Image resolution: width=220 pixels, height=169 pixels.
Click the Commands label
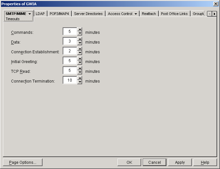(22, 32)
